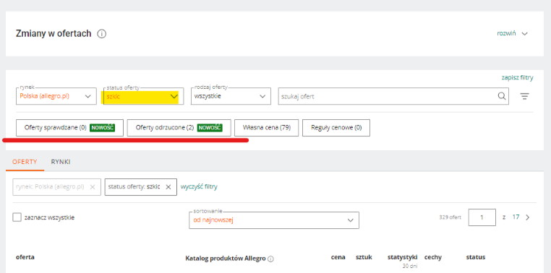
Task: Click the cechy column header
Action: (433, 257)
